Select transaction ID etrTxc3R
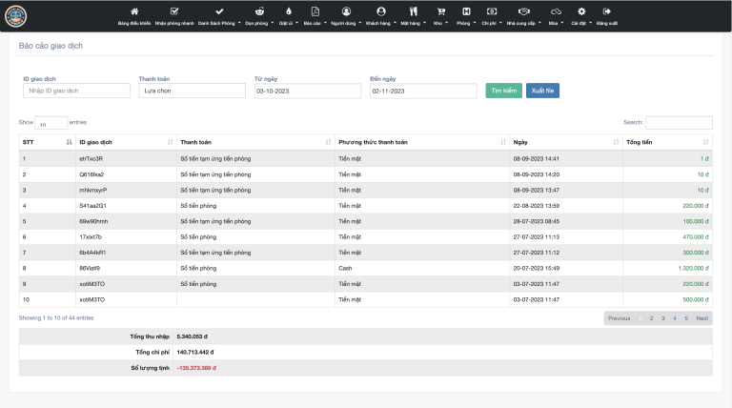The height and width of the screenshot is (408, 732). [x=91, y=158]
